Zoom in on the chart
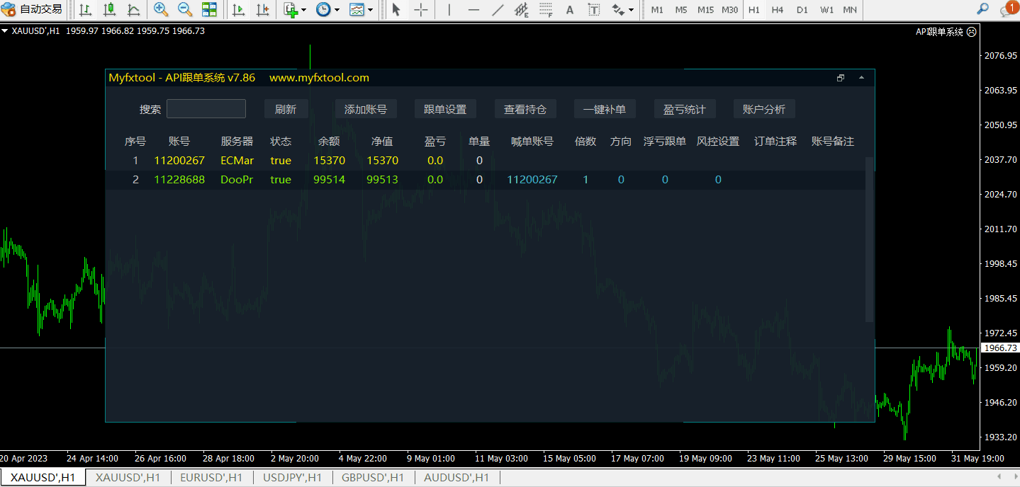The image size is (1020, 487). tap(161, 10)
